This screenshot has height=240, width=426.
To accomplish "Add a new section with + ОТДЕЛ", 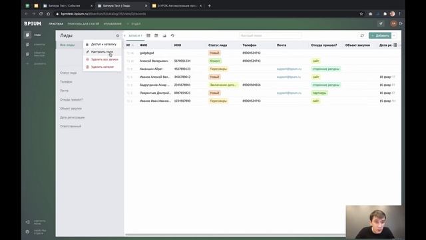I will [x=134, y=24].
